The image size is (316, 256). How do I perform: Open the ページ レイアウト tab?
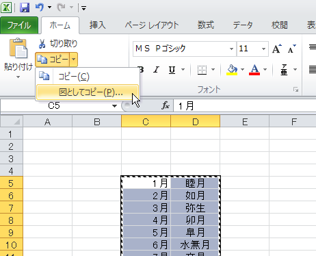[152, 25]
